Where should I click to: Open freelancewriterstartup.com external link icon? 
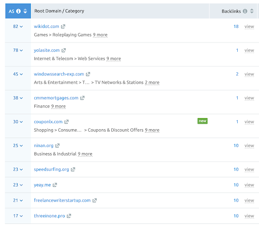pyautogui.click(x=95, y=200)
